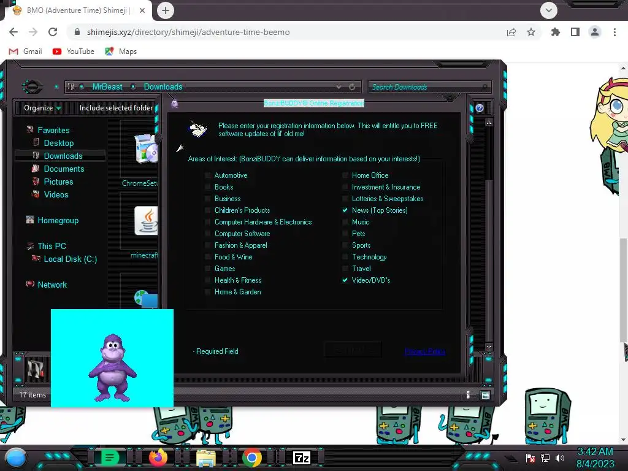Screen dimensions: 628x471
Task: Switch Explorer to large icons view
Action: (486, 396)
